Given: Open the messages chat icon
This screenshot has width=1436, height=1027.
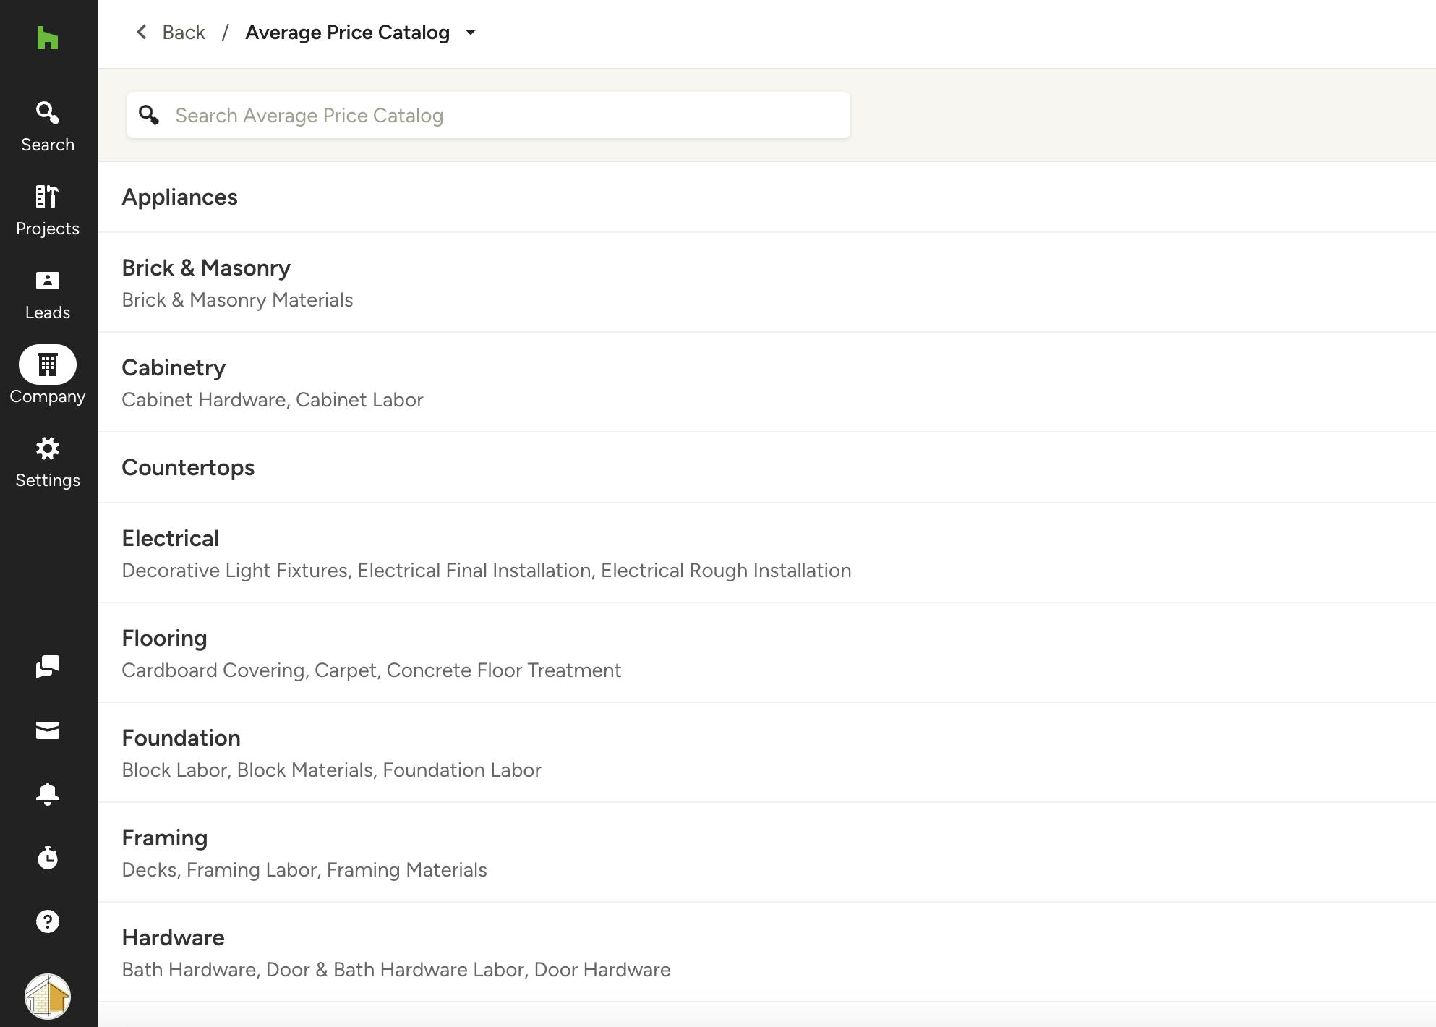Looking at the screenshot, I should click(x=48, y=666).
